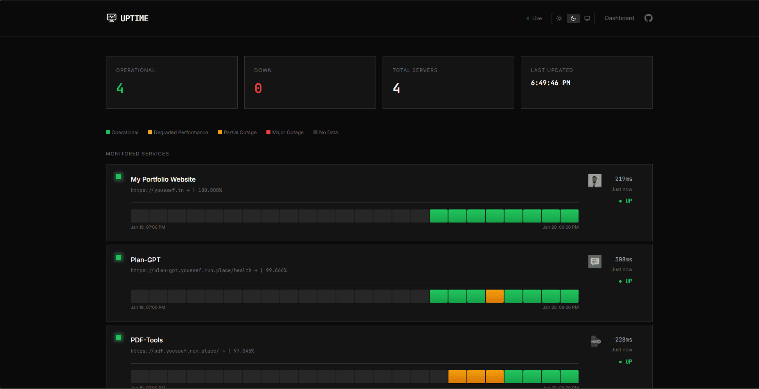Image resolution: width=759 pixels, height=389 pixels.
Task: Select the Degraded Performance legend label
Action: [x=178, y=132]
